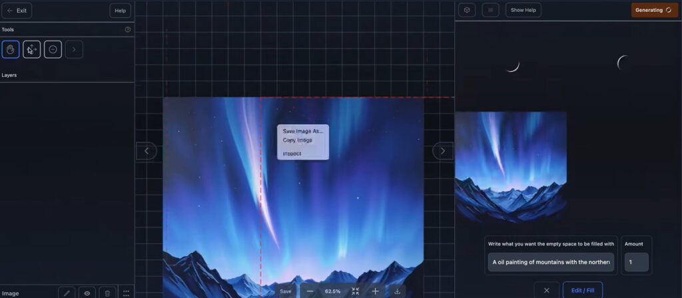Viewport: 682px width, 298px height.
Task: Delete the Image layer with trash icon
Action: [107, 293]
